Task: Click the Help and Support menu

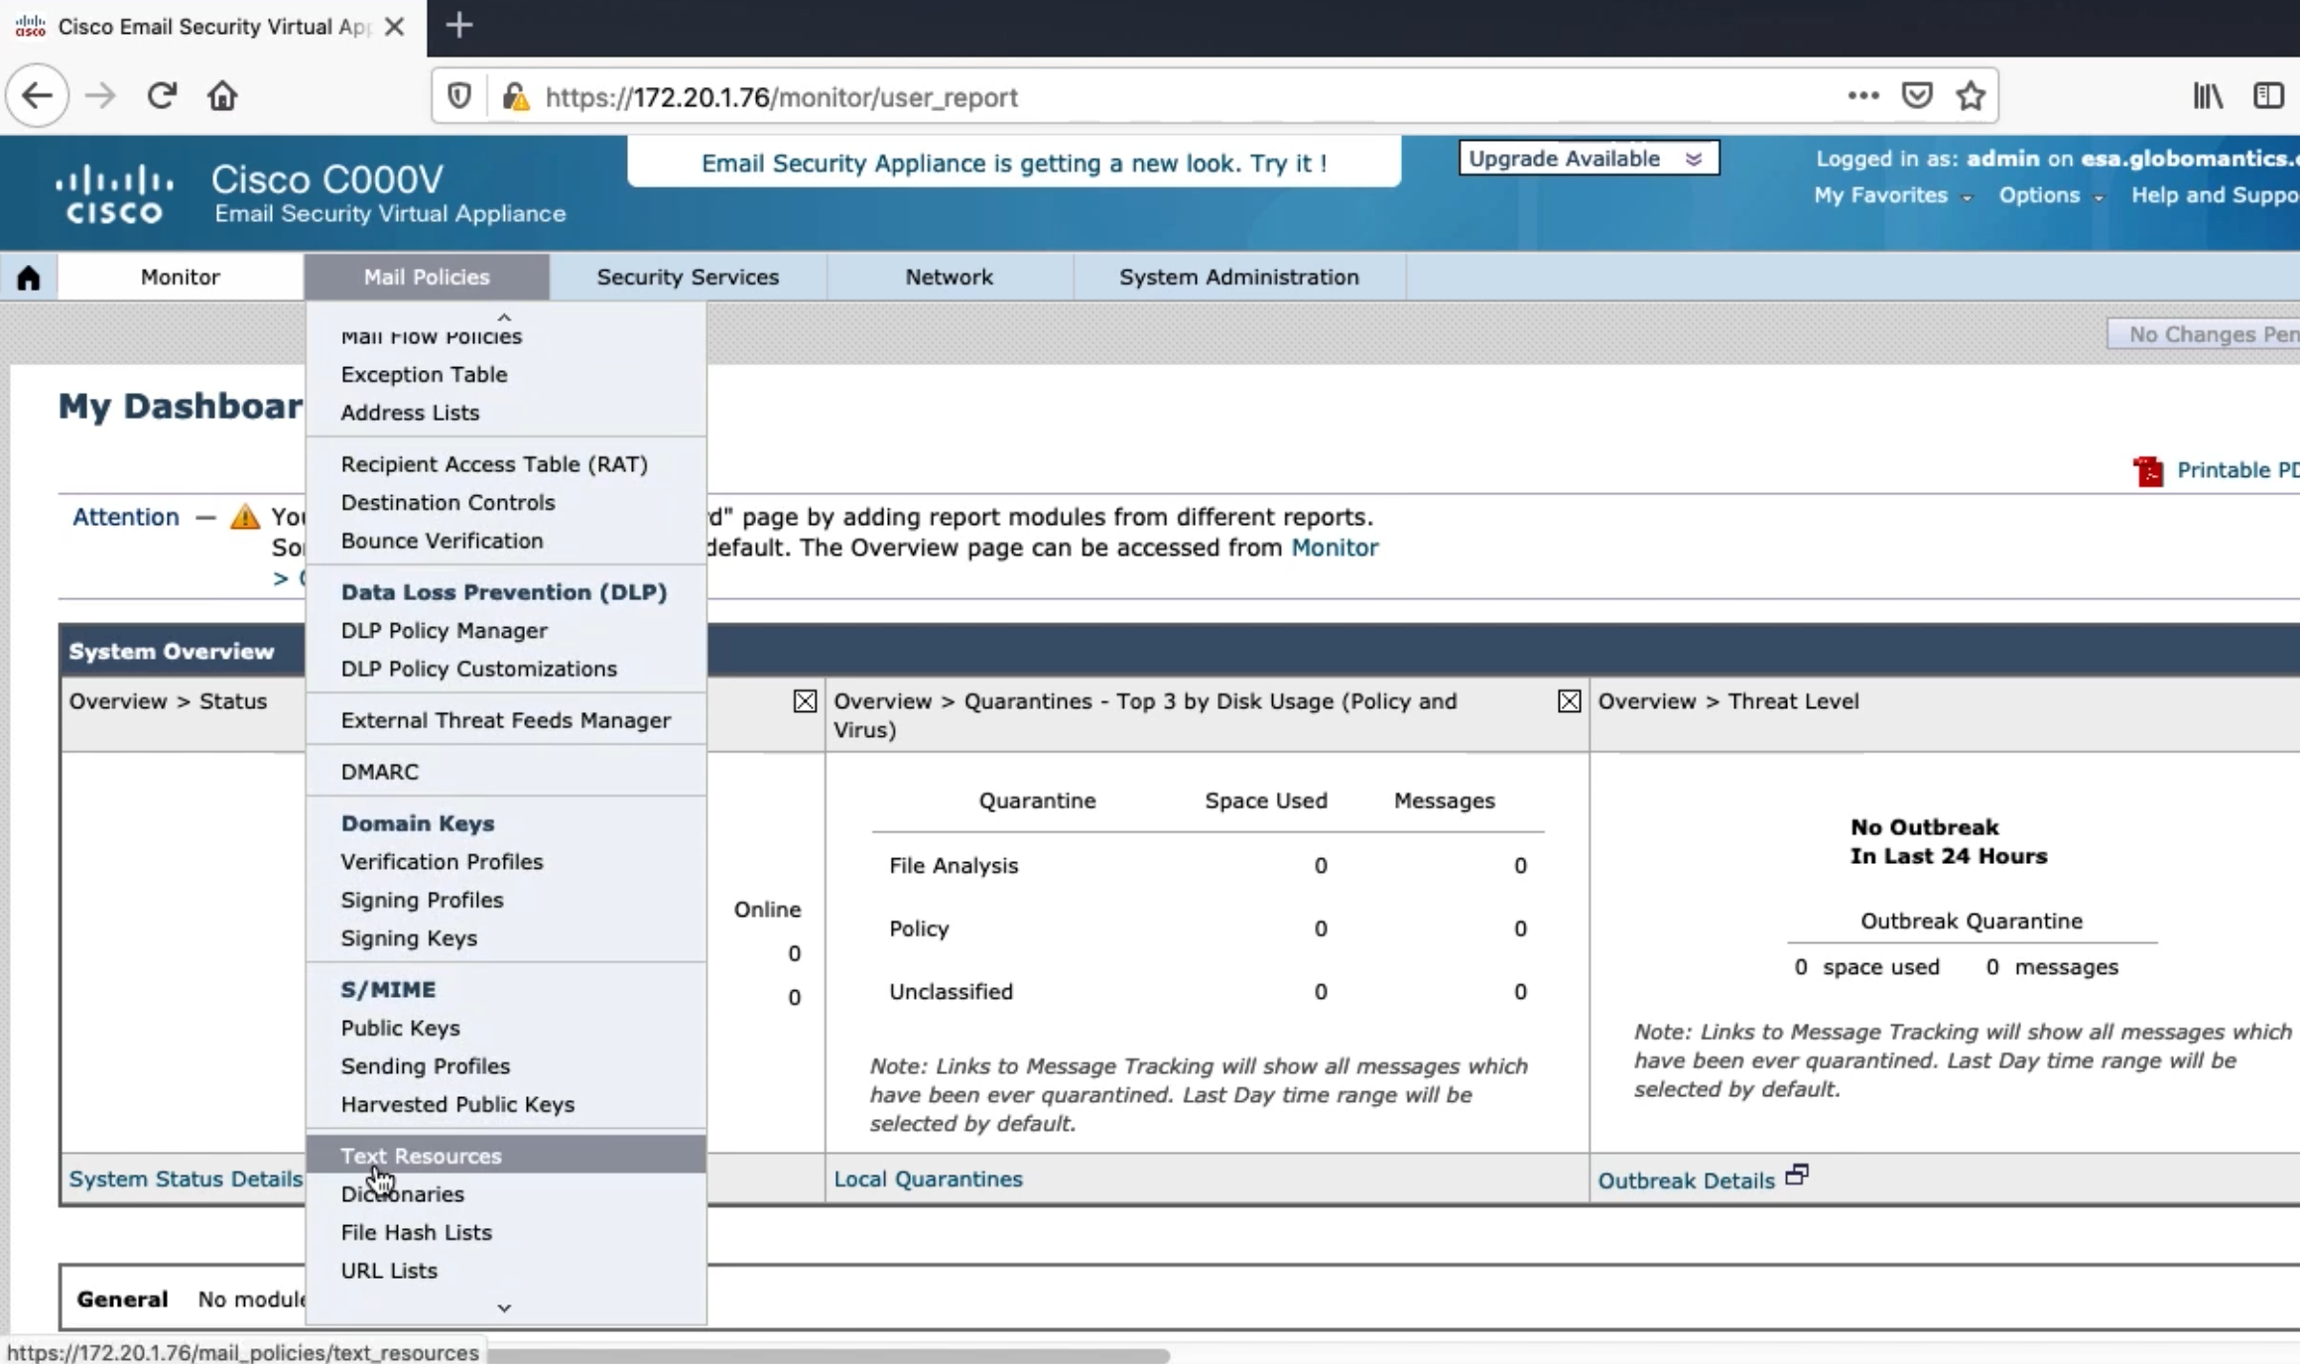Action: (2215, 195)
